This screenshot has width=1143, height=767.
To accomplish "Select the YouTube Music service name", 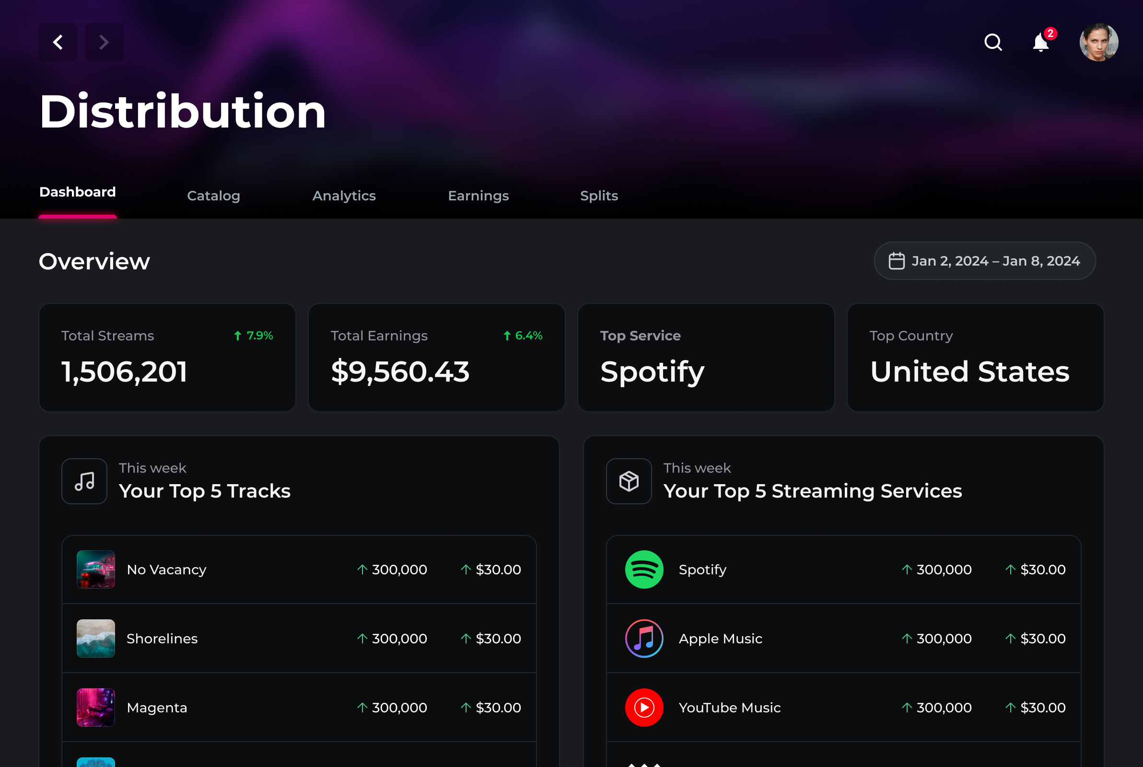I will coord(730,708).
